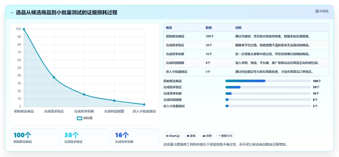Click the 初始候选商品 progress bar
The width and height of the screenshot is (339, 157).
tap(268, 81)
